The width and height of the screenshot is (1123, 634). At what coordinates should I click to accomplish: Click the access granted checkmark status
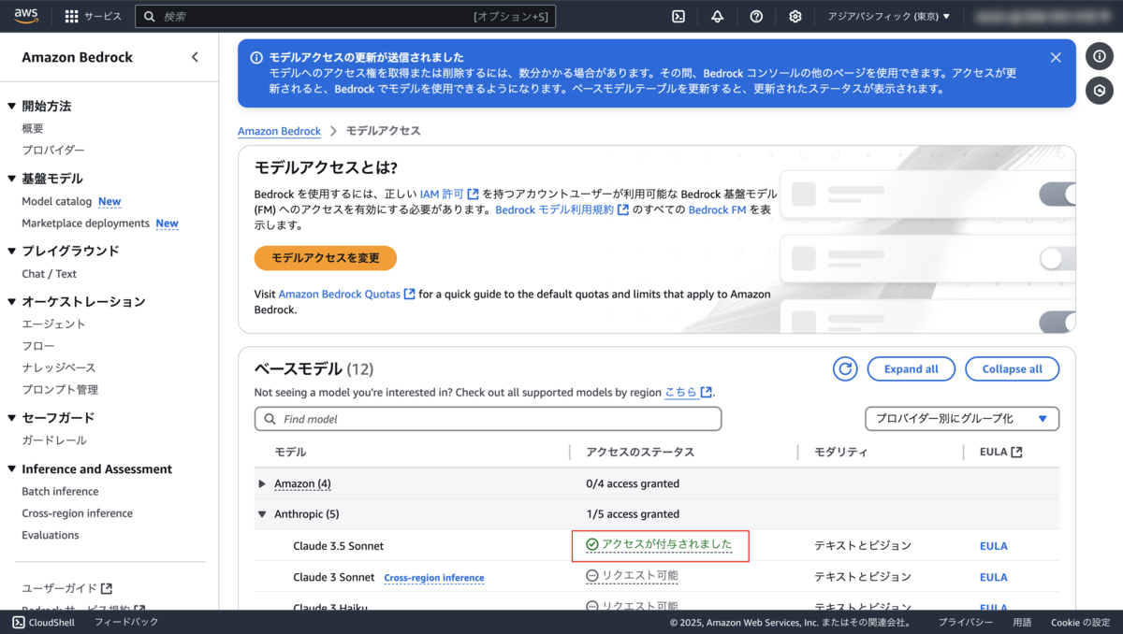click(x=659, y=544)
